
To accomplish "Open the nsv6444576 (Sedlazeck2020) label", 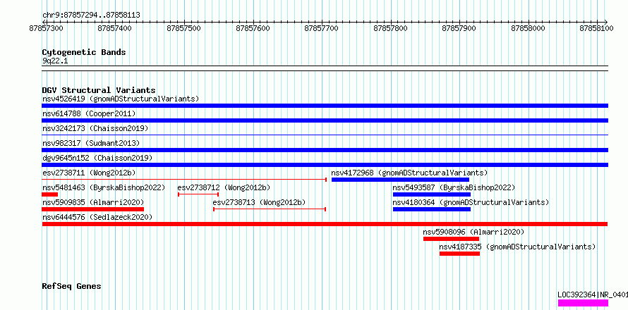I will tap(97, 217).
